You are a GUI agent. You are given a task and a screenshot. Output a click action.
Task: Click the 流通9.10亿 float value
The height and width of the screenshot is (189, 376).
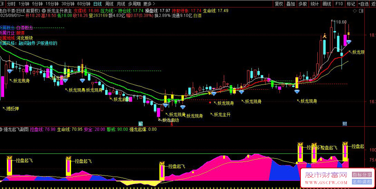pos(182,16)
